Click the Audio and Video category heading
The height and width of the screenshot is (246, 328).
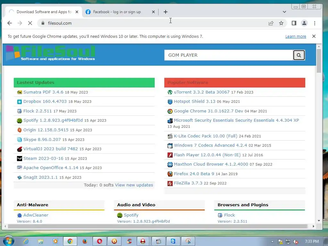click(136, 205)
